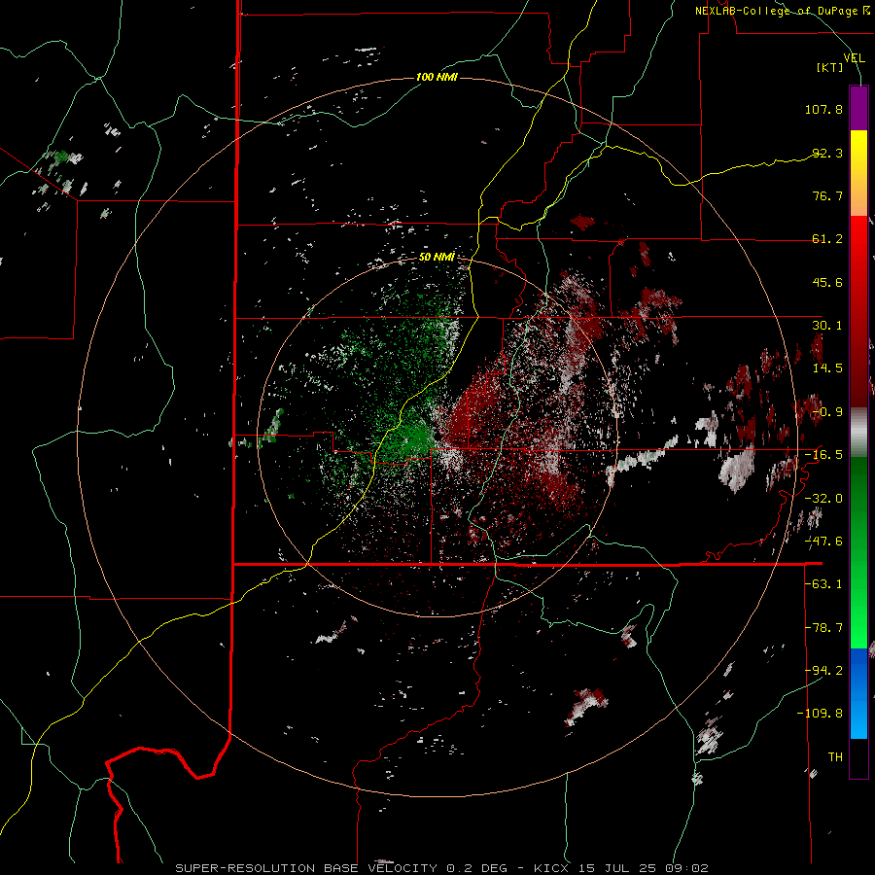Click the Super-Resolution Base Velocity caption

click(x=442, y=868)
